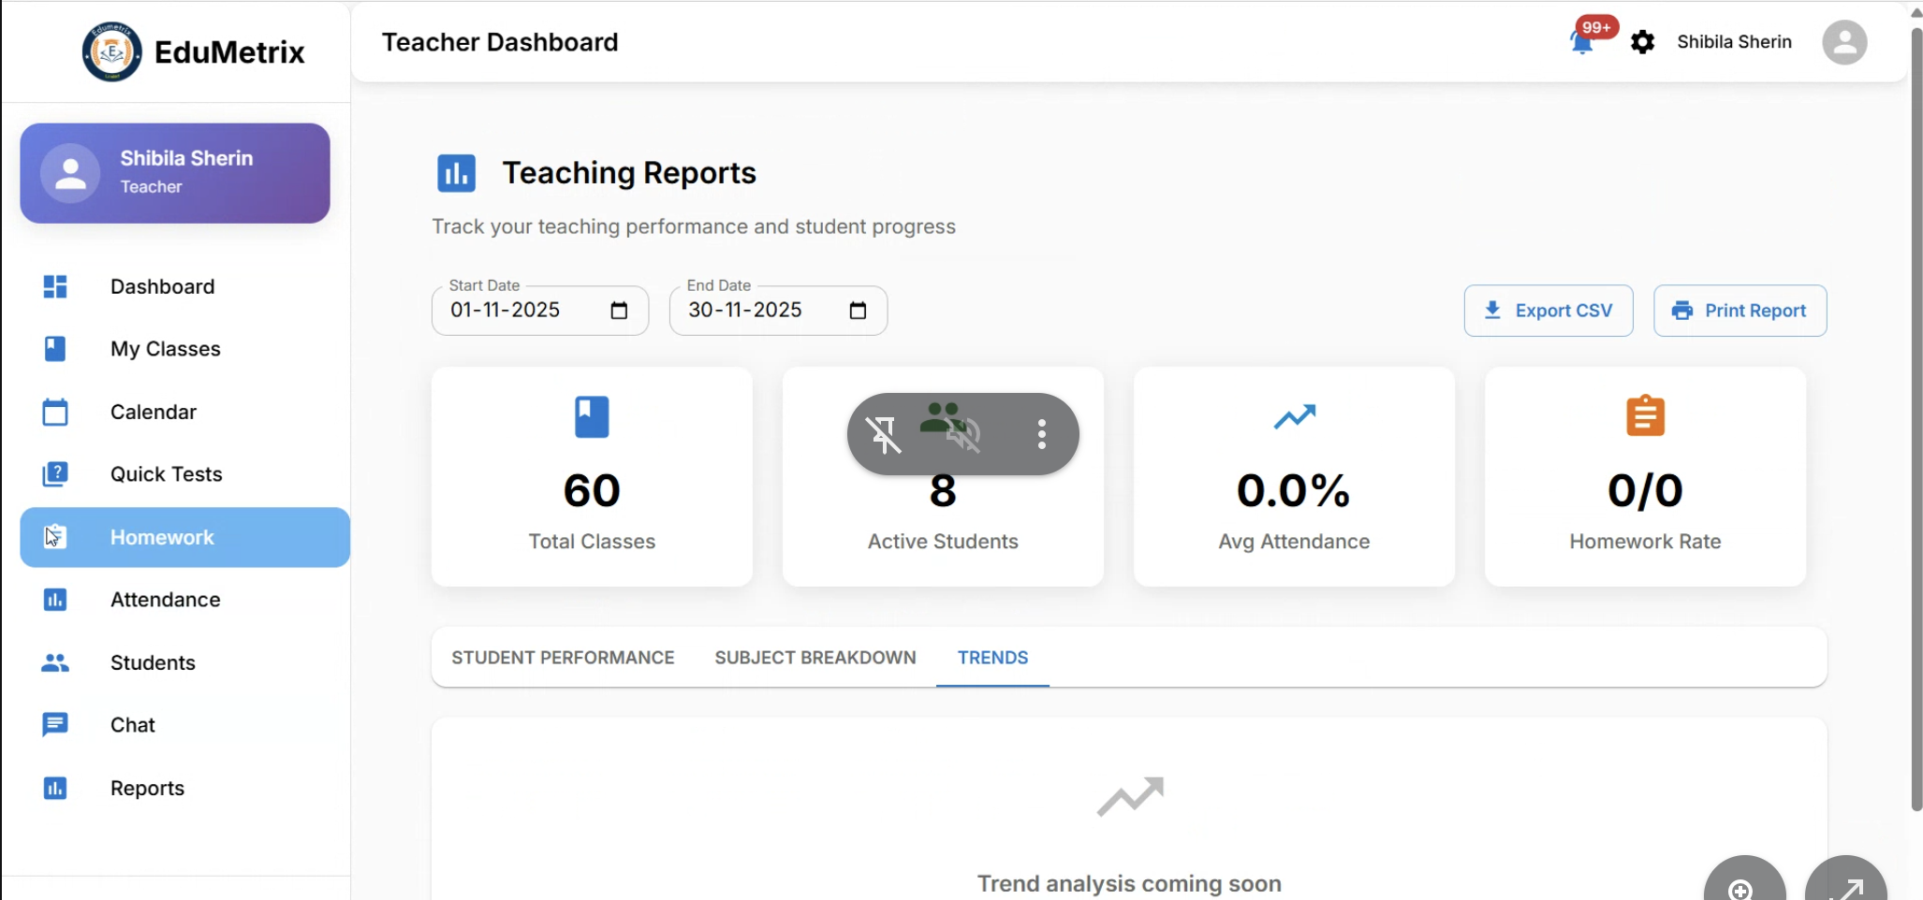Click the user avatar in top header
1923x900 pixels.
tap(1843, 42)
